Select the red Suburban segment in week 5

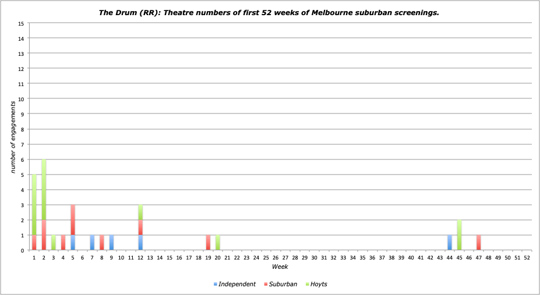[73, 220]
